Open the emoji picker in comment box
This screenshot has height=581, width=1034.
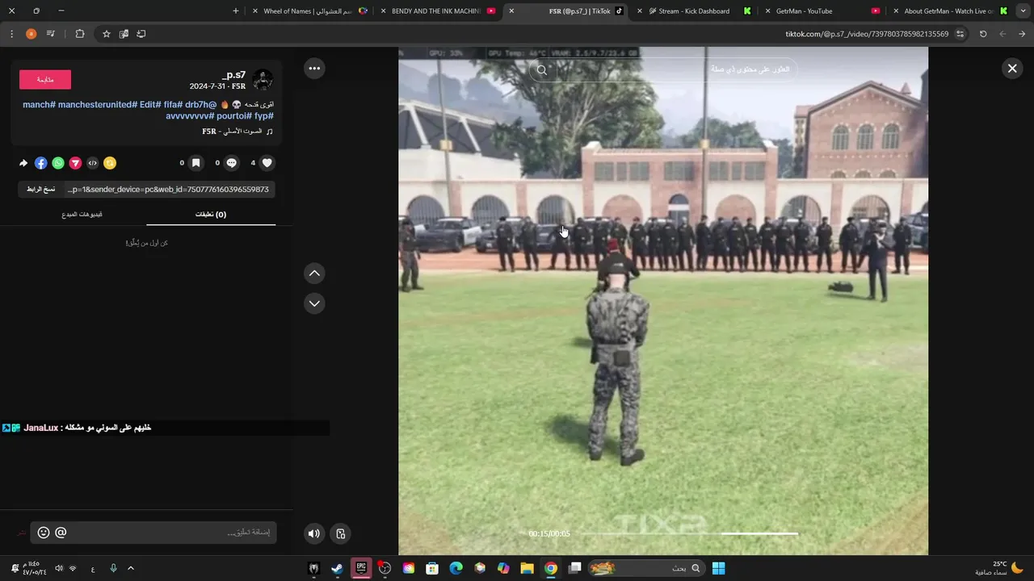(44, 533)
